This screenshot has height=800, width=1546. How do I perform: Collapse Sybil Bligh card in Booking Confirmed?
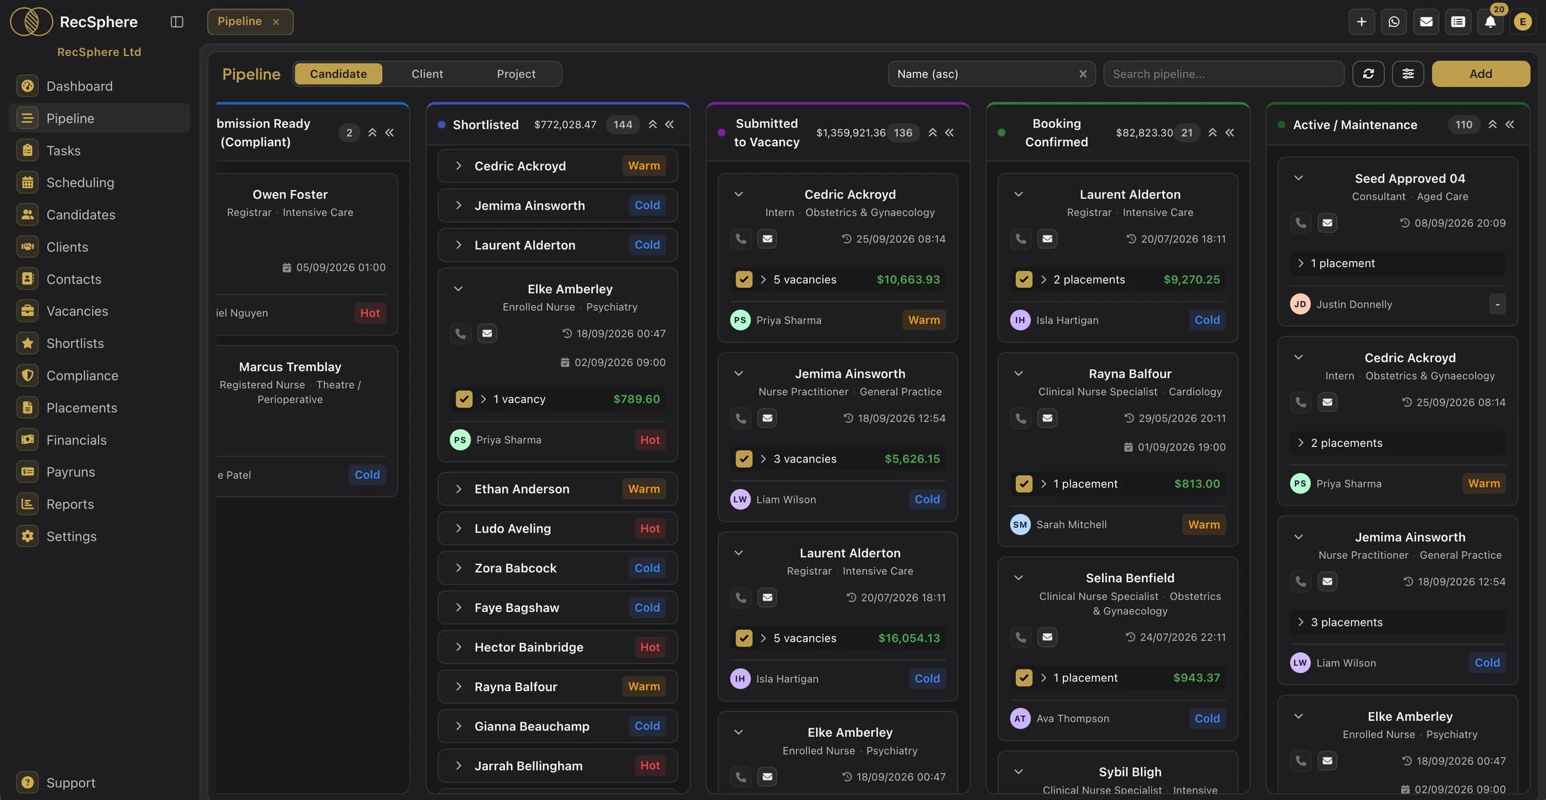point(1018,772)
